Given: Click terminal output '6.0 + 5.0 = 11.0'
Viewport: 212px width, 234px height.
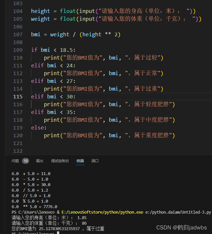Looking at the screenshot, I should point(31,174).
